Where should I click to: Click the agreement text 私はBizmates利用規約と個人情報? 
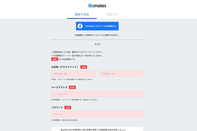pos(93,130)
